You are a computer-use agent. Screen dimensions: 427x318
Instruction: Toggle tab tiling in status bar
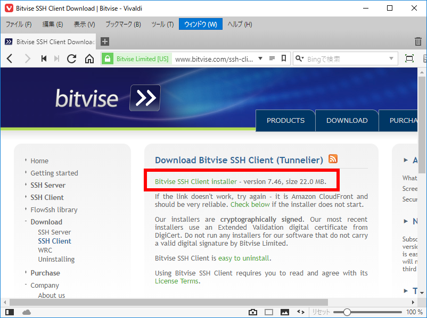[x=269, y=312]
